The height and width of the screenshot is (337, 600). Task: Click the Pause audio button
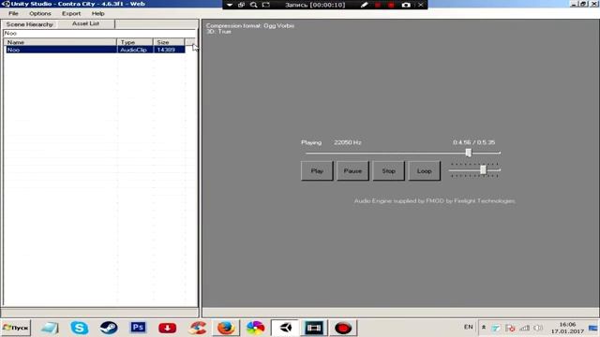[x=352, y=170]
